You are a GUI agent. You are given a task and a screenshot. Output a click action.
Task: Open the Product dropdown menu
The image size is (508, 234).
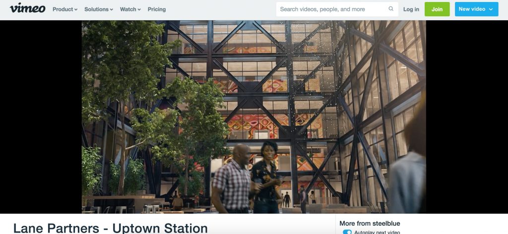point(65,9)
